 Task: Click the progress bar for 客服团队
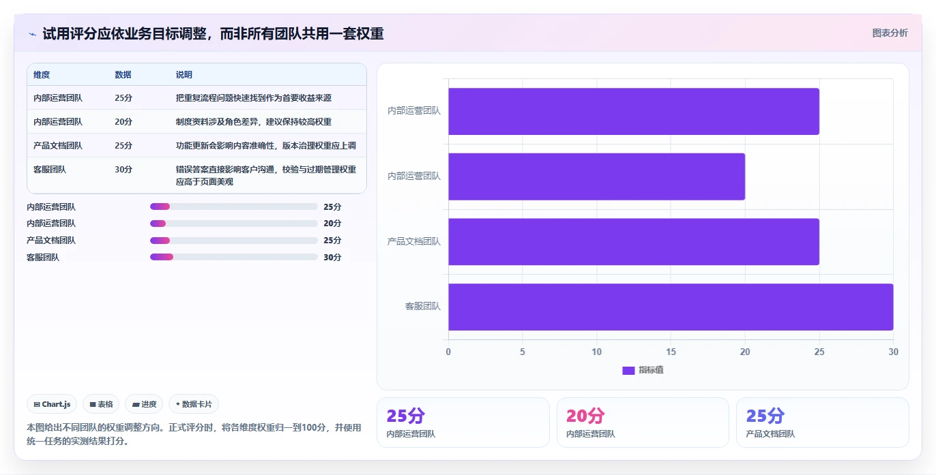(x=234, y=257)
